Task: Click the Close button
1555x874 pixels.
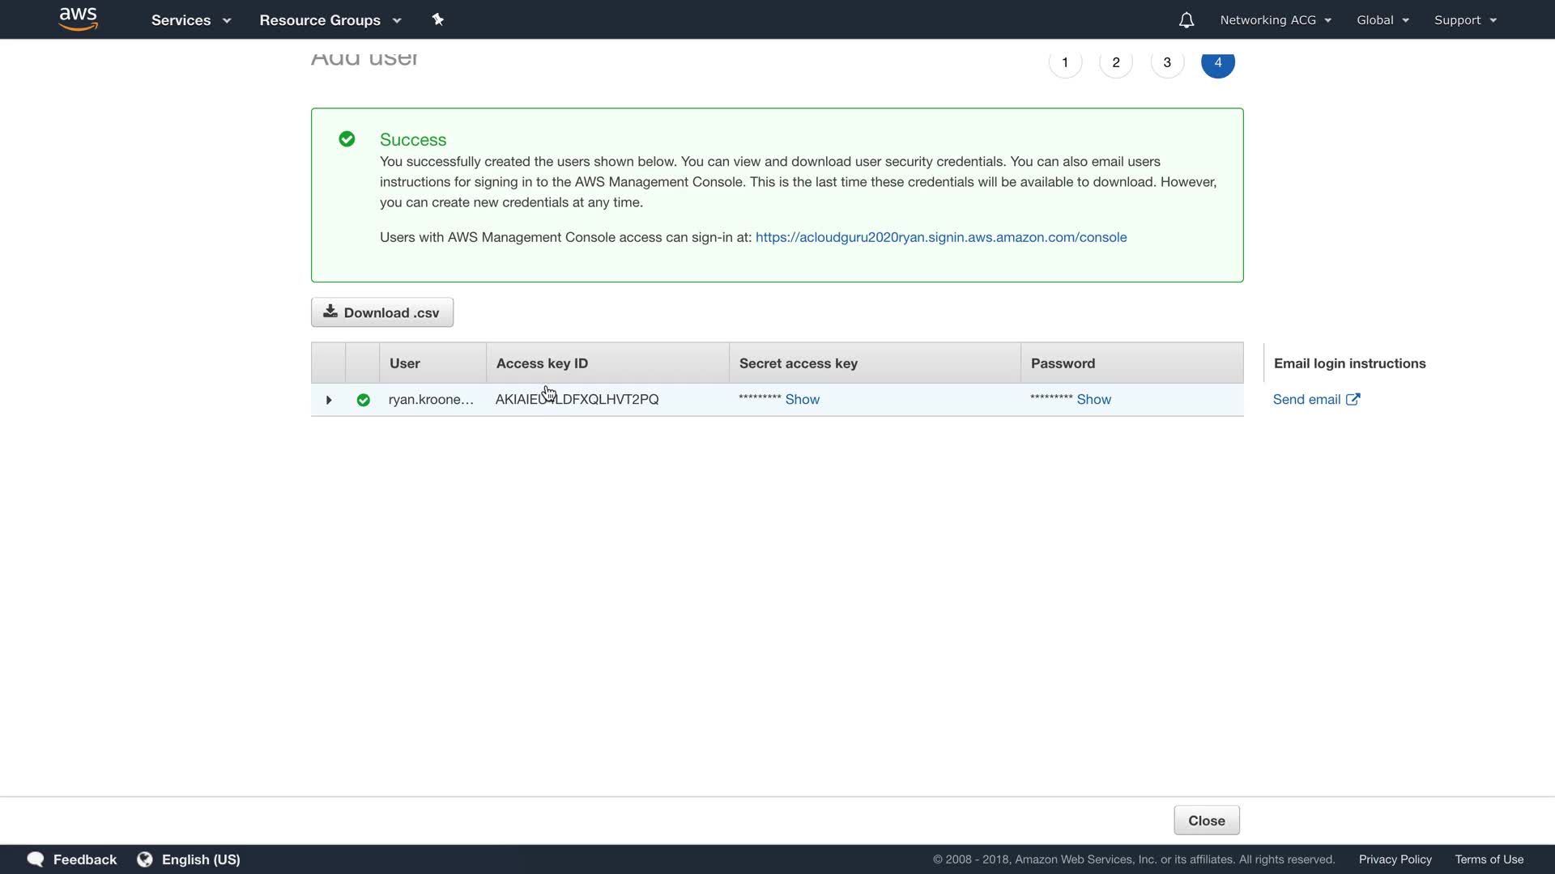Action: tap(1206, 821)
